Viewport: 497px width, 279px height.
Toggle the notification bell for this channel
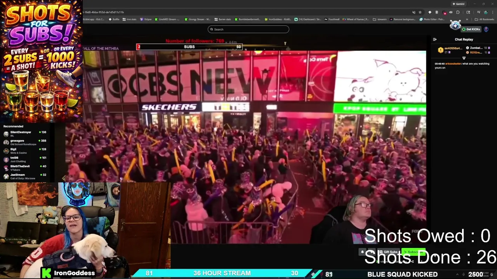[x=362, y=252]
